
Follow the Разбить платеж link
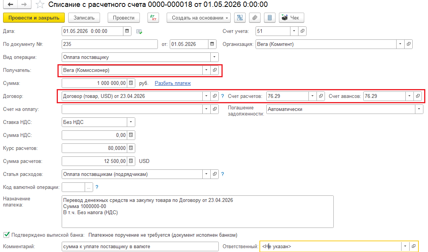[x=173, y=83]
